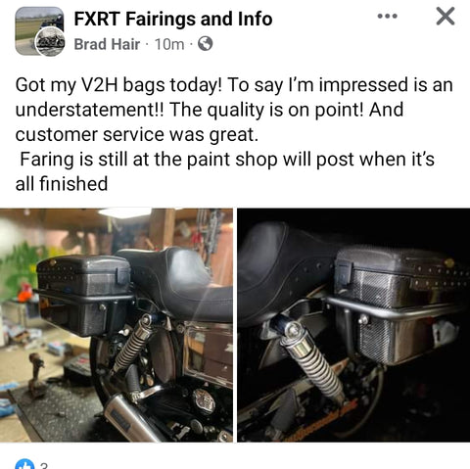Open the three-dots post options menu
Image resolution: width=470 pixels, height=469 pixels.
click(388, 16)
